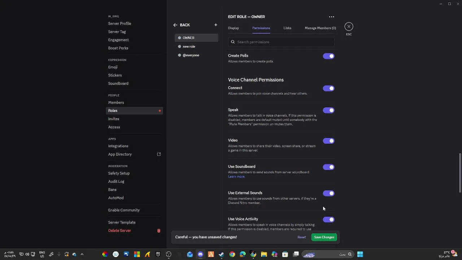Open Google Chrome from the taskbar
462x260 pixels.
click(x=232, y=254)
